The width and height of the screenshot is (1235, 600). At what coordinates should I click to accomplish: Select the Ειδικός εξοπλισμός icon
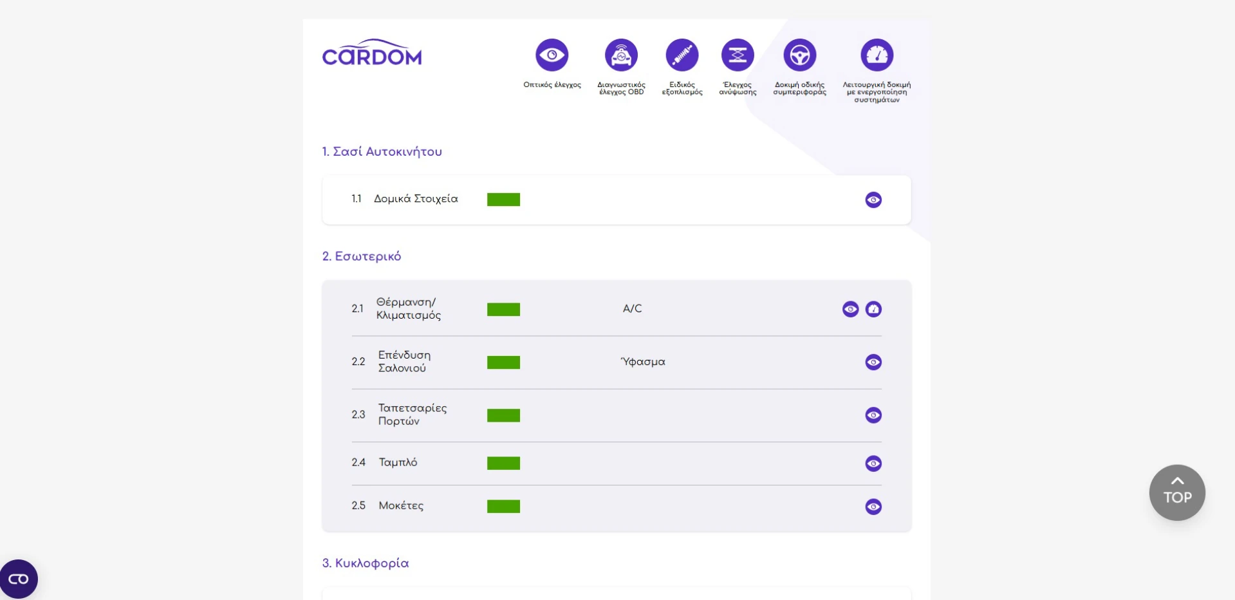pos(682,55)
